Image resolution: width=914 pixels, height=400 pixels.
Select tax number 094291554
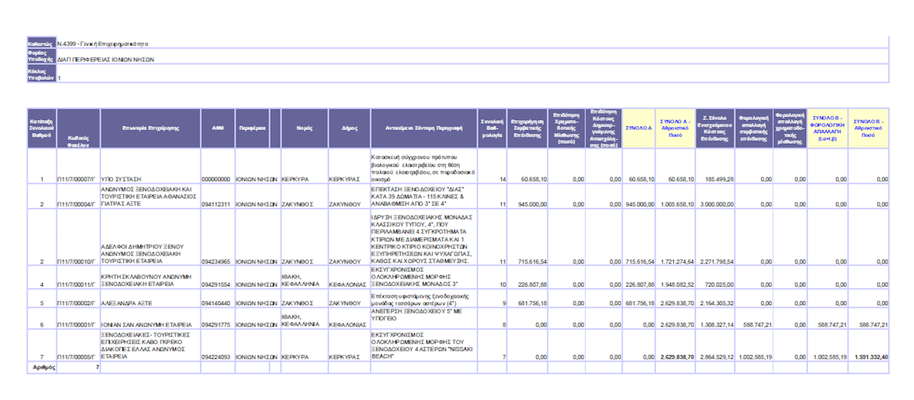tap(217, 286)
